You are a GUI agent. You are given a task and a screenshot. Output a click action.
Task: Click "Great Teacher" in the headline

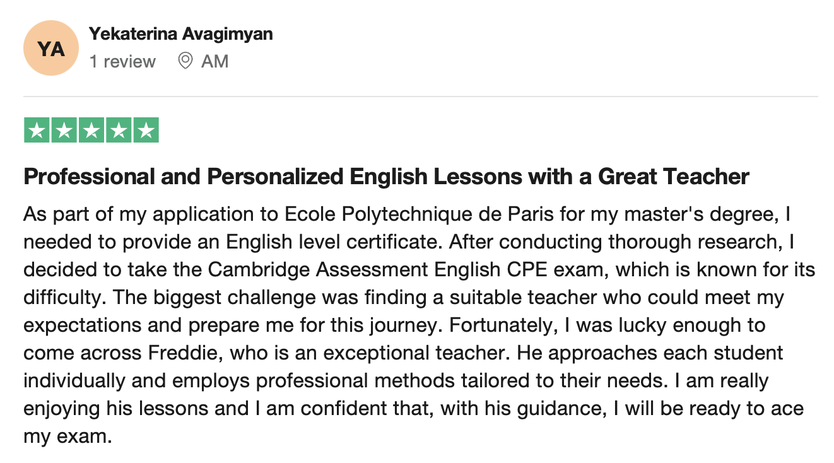tap(673, 177)
